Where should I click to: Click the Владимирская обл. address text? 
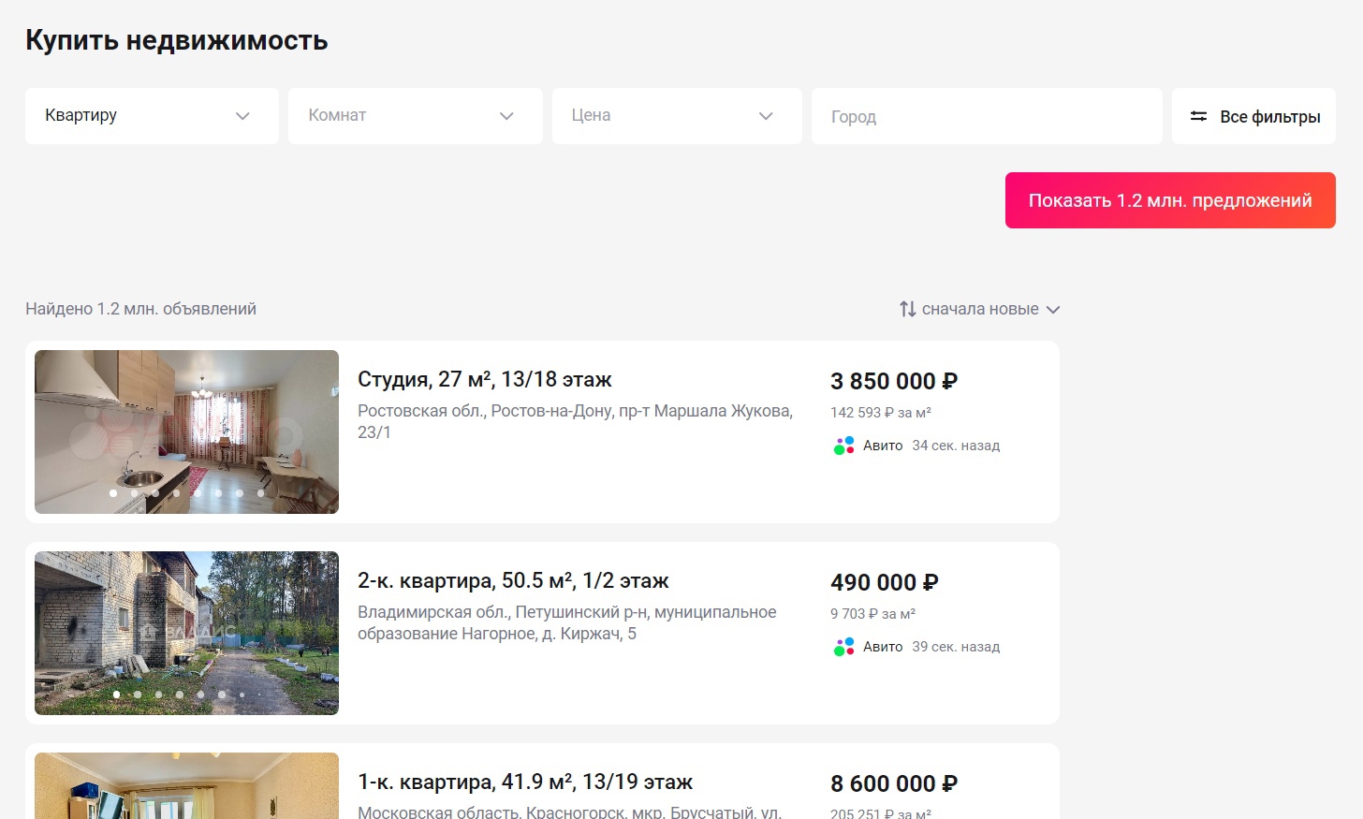[566, 622]
